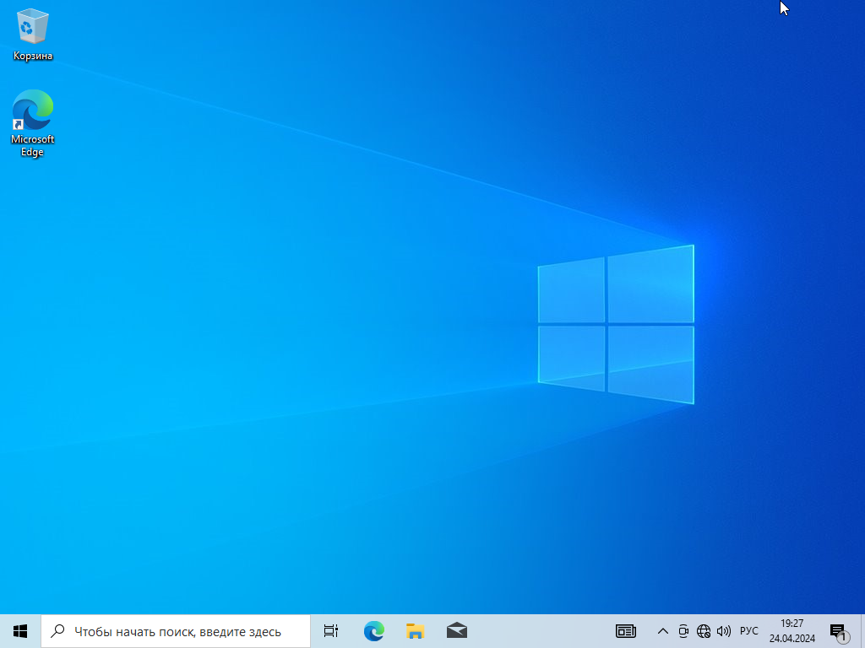Image resolution: width=865 pixels, height=648 pixels.
Task: Open Task View from the taskbar
Action: 331,630
